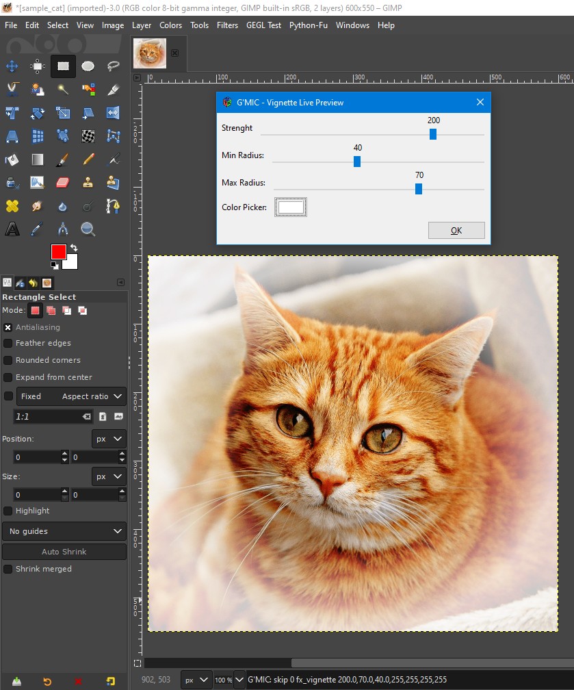Swap foreground and background colors
The height and width of the screenshot is (690, 574).
74,247
